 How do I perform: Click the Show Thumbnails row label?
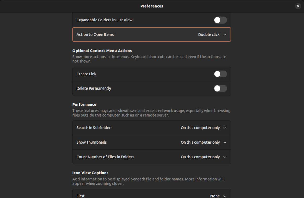(91, 142)
